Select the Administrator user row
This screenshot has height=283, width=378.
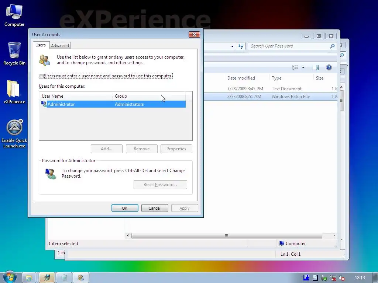pos(112,104)
